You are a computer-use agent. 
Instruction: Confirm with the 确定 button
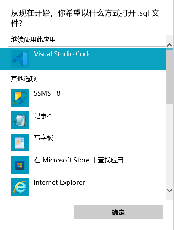click(118, 212)
